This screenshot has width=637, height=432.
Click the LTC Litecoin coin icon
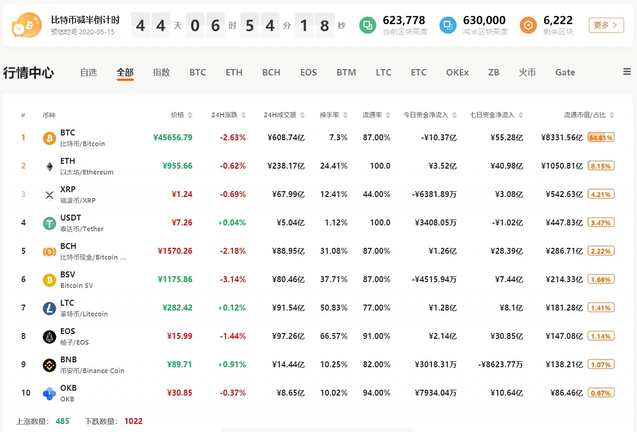49,308
